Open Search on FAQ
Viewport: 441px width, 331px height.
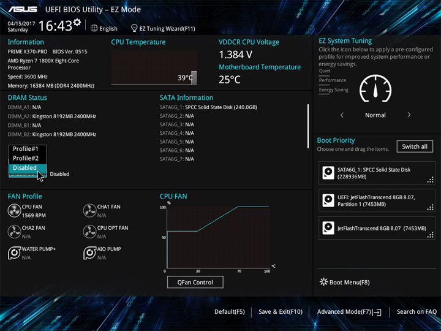pyautogui.click(x=417, y=312)
